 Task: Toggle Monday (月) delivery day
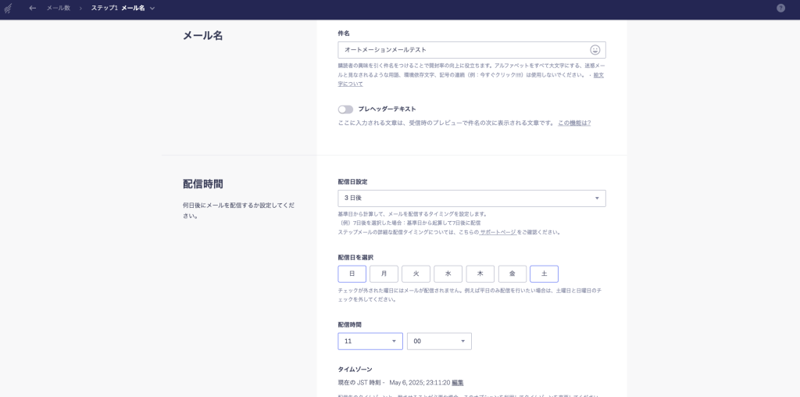tap(384, 274)
